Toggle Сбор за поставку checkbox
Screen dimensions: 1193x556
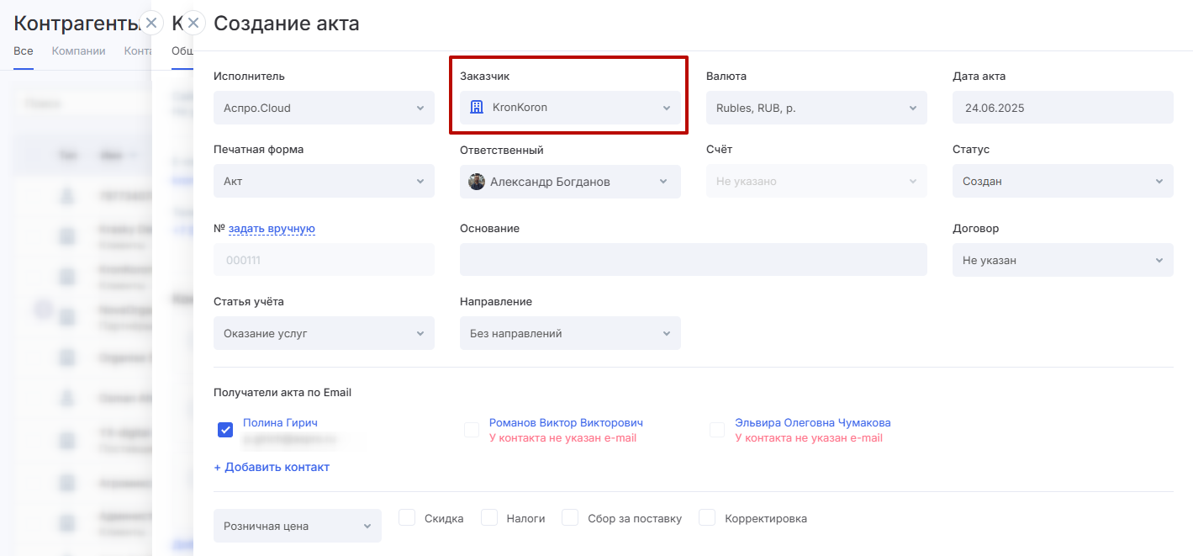pos(571,517)
